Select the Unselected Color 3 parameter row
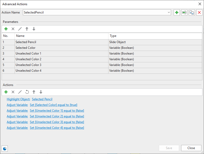Screen dimensions: 204x154 click(62, 65)
